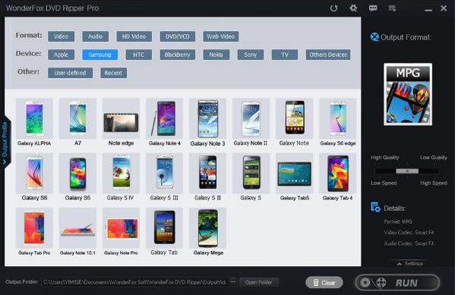Open the settings gear icon
The image size is (458, 295).
coord(353,8)
